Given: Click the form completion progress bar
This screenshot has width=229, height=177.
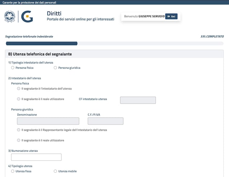Looking at the screenshot, I should click(114, 43).
